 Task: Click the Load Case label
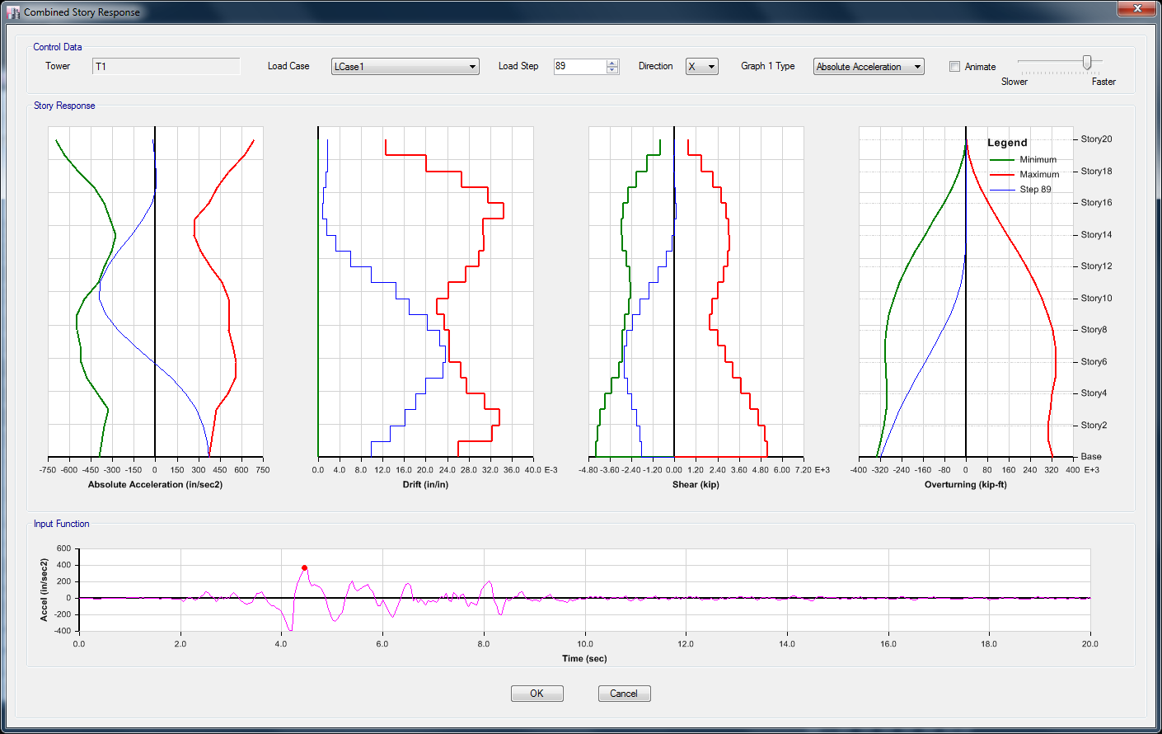tap(288, 66)
